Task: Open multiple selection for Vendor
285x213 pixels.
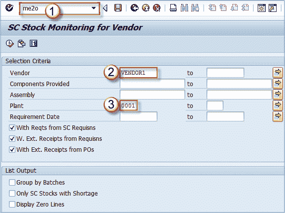Action: click(278, 73)
